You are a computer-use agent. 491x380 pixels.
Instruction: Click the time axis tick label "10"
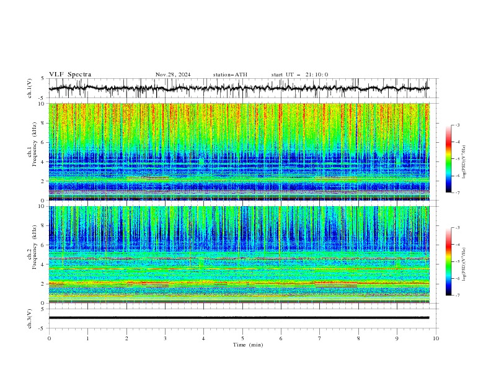click(x=436, y=338)
